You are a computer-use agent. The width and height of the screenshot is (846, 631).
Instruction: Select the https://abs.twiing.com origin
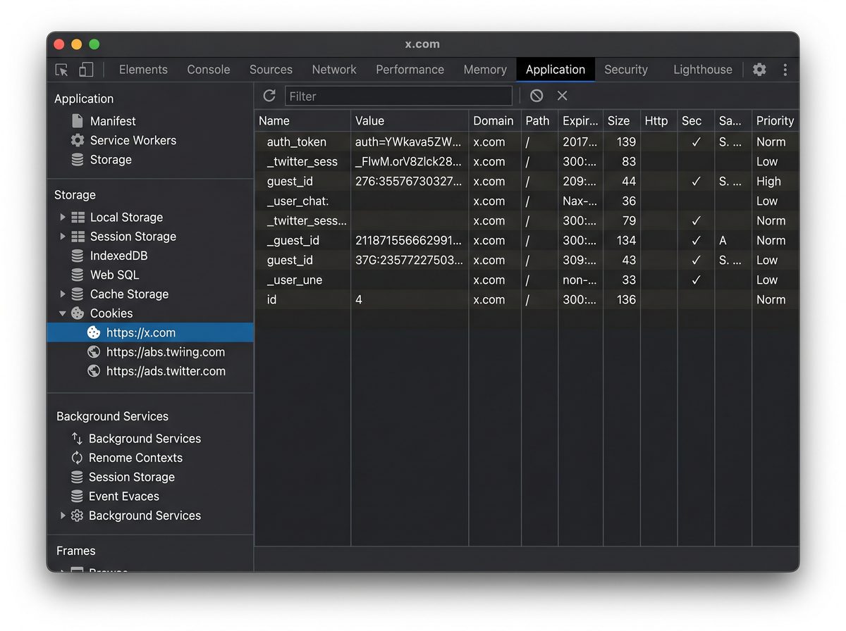[166, 352]
